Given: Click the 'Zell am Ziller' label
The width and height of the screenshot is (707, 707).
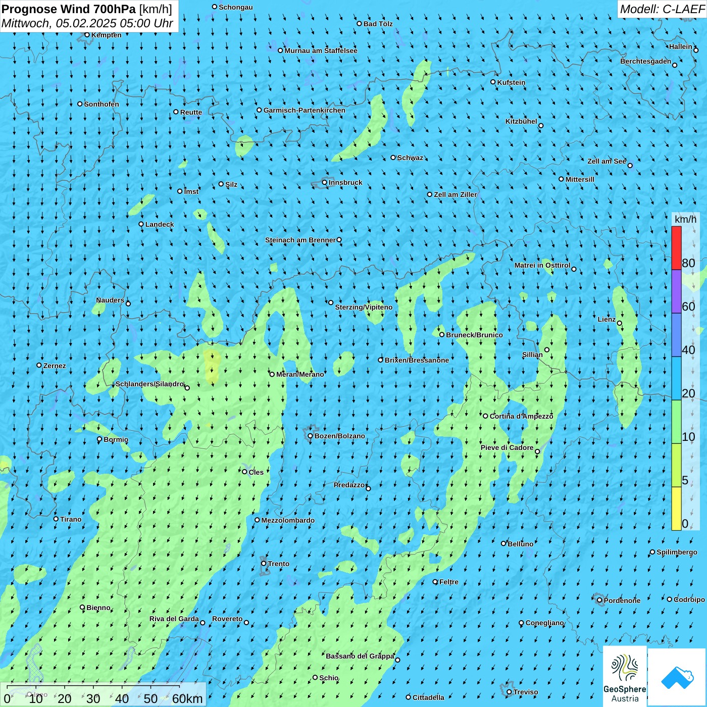Looking at the screenshot, I should [x=455, y=194].
